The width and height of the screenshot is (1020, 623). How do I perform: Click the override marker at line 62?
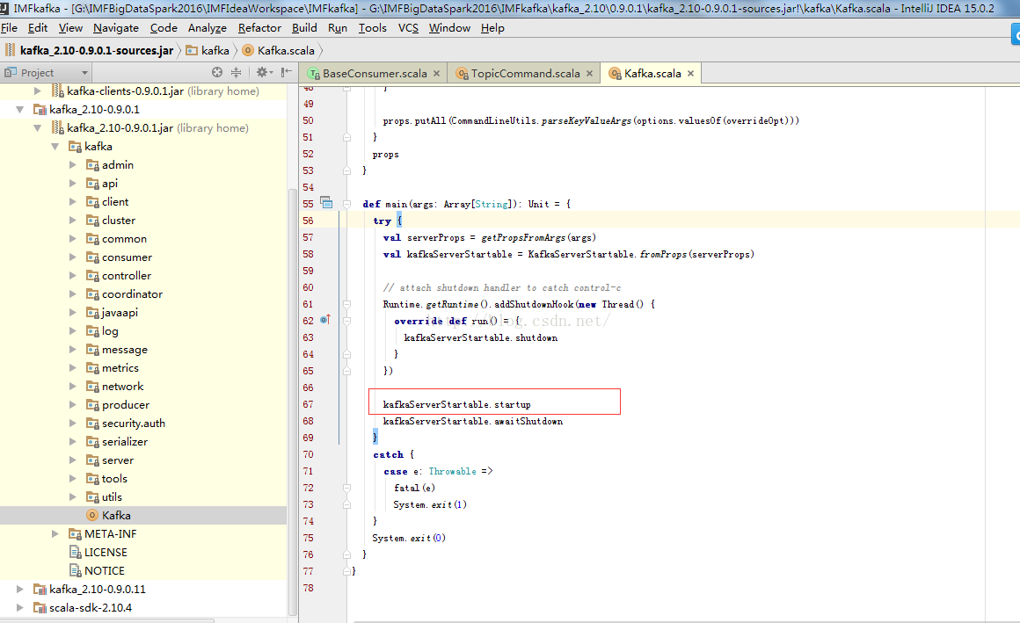[325, 320]
